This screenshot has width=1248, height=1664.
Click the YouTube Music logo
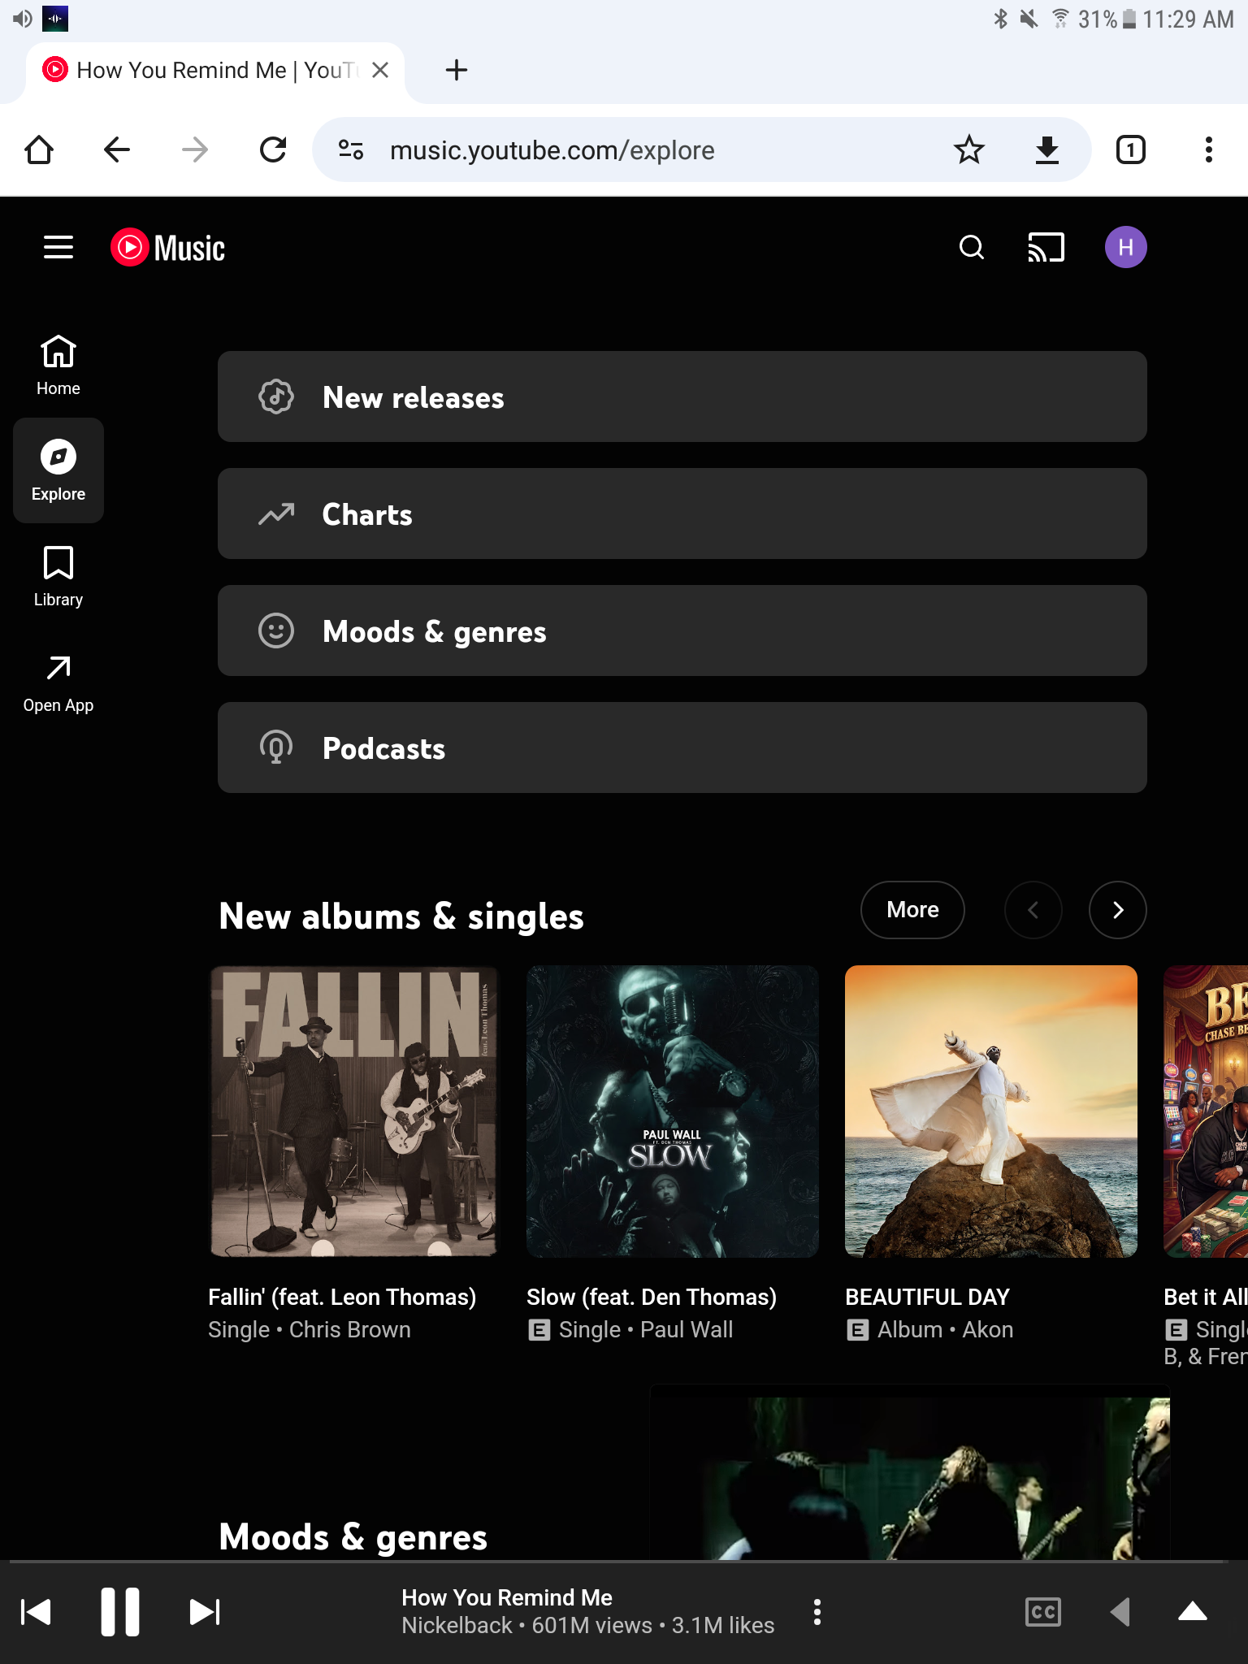pos(168,248)
